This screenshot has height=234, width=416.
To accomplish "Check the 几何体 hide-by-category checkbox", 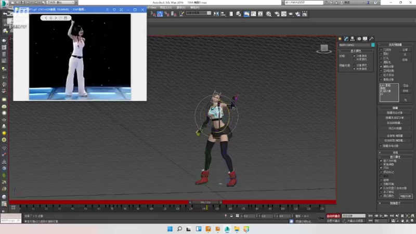I will click(381, 49).
